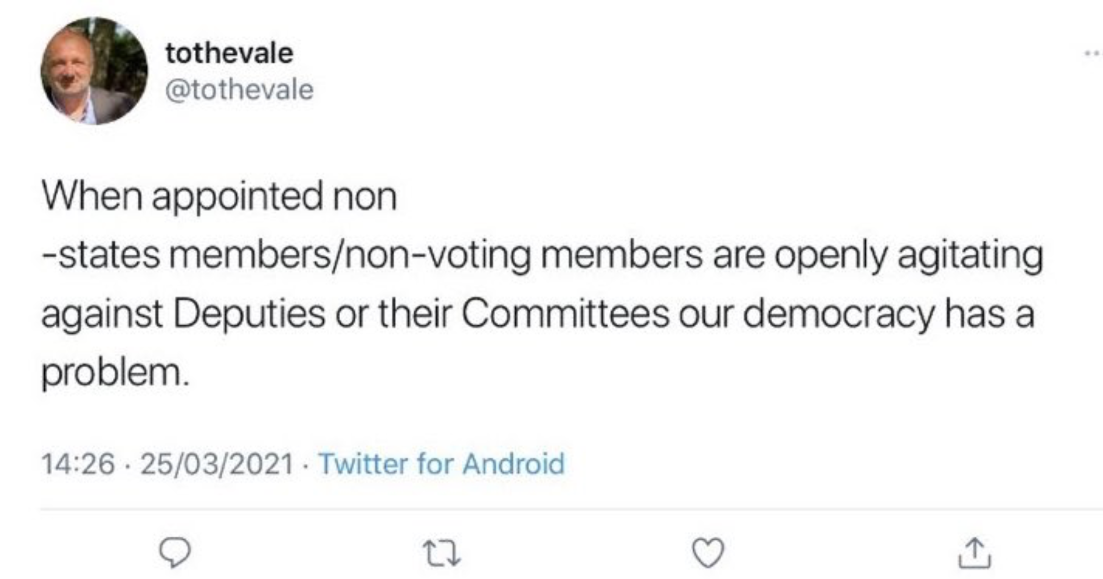The width and height of the screenshot is (1103, 579).
Task: Click the word Deputies in the tweet
Action: [x=249, y=315]
